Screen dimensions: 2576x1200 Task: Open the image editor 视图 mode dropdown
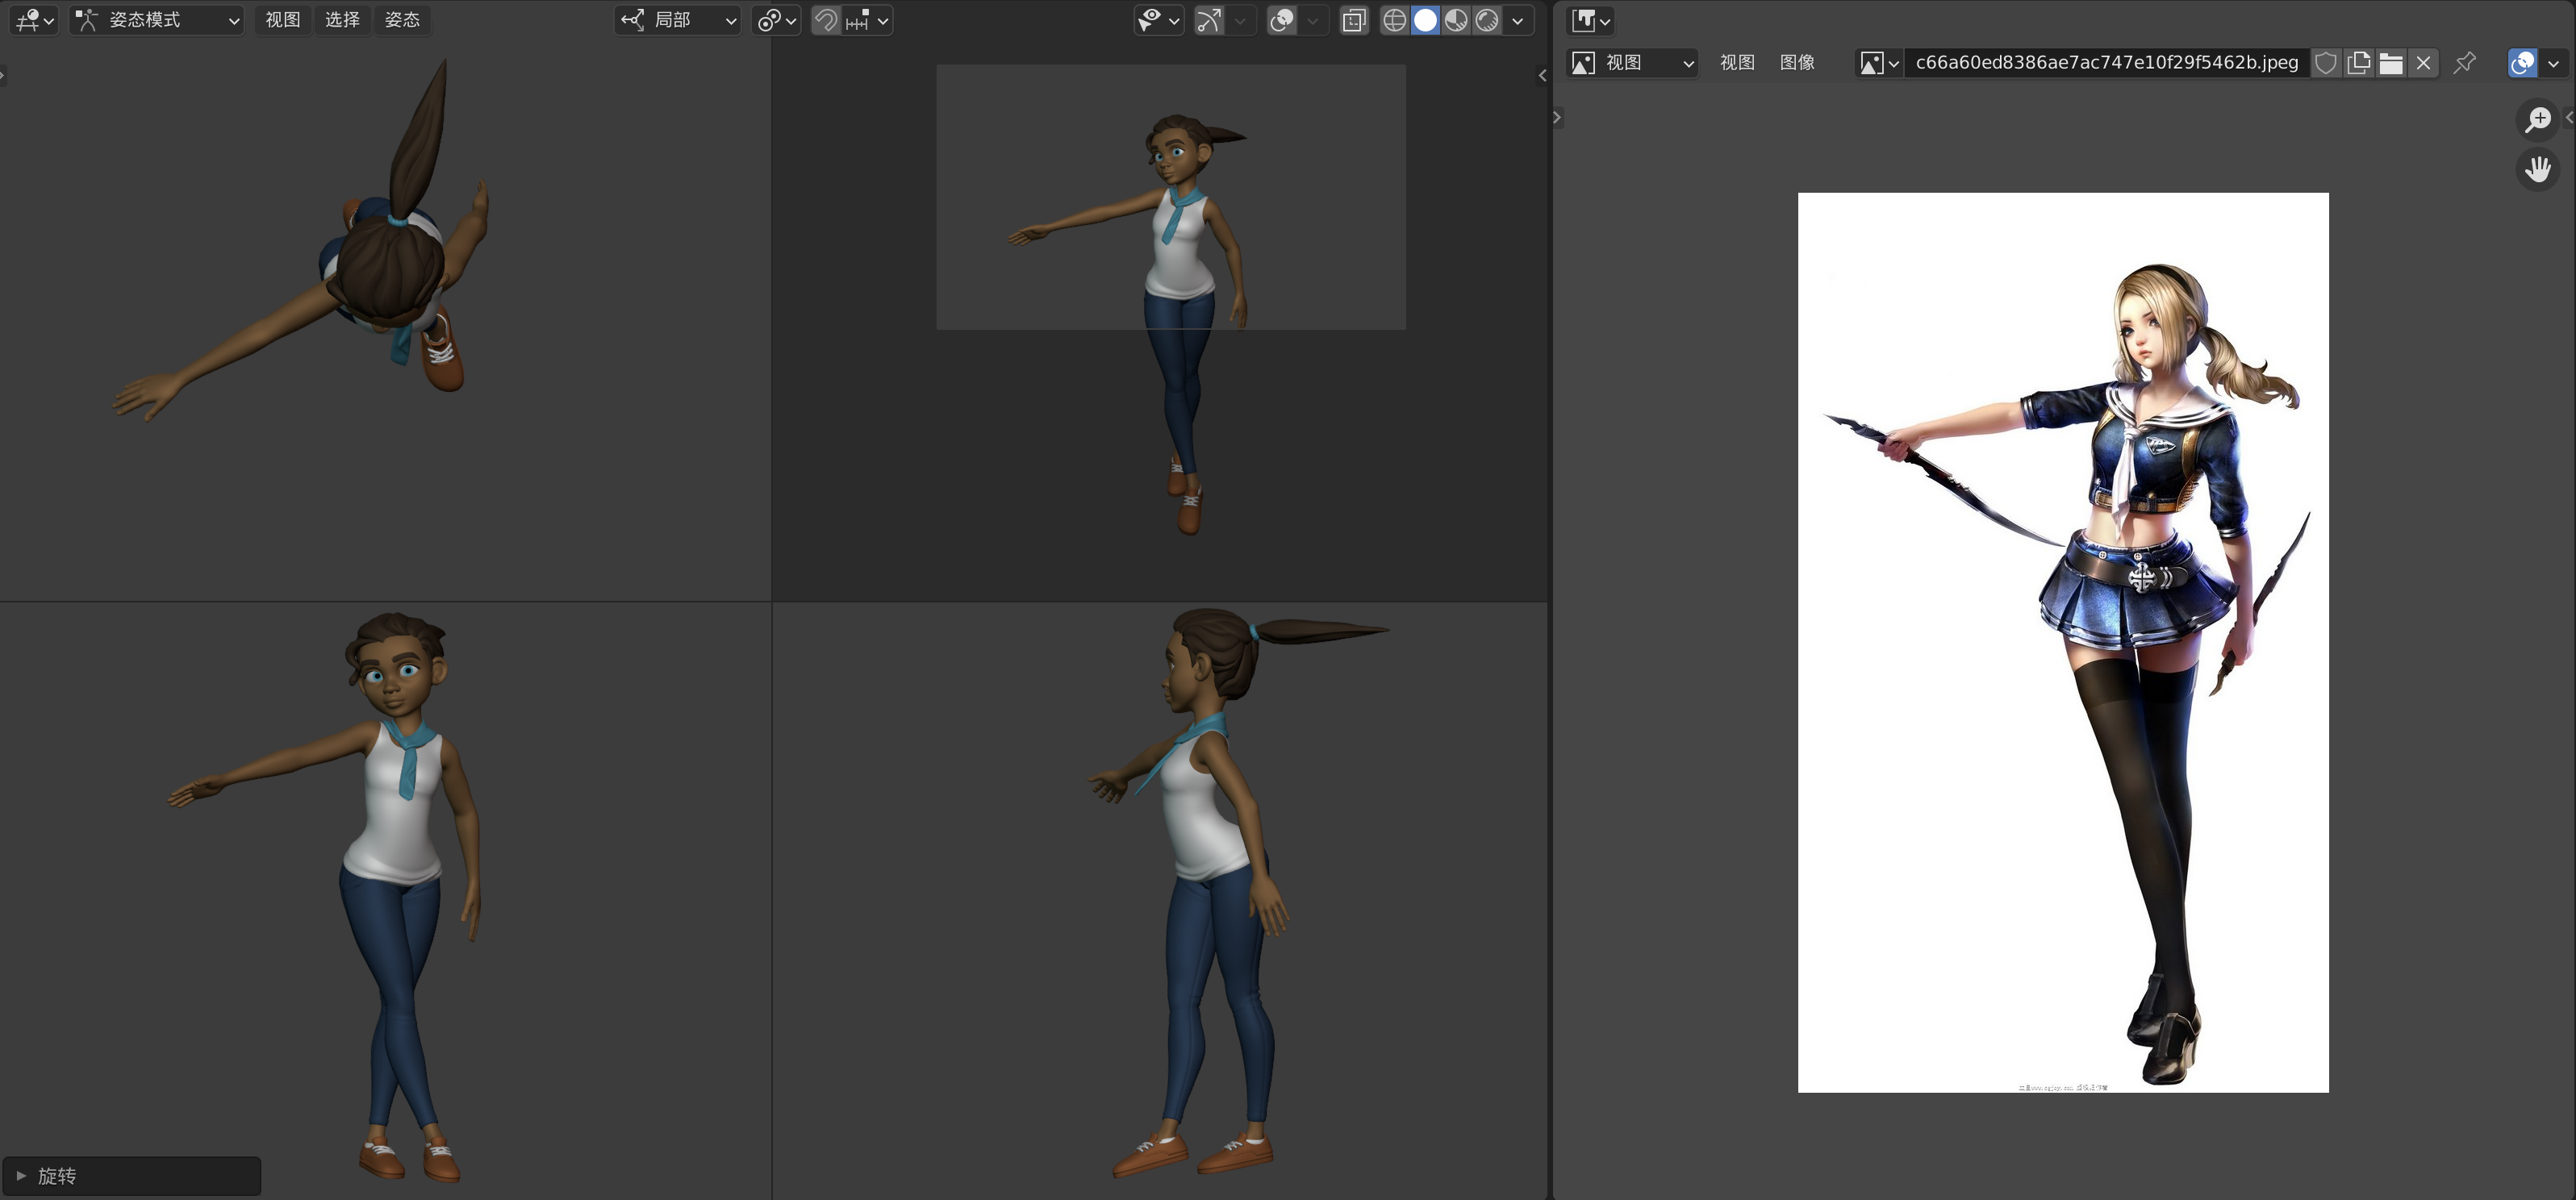[x=1632, y=63]
